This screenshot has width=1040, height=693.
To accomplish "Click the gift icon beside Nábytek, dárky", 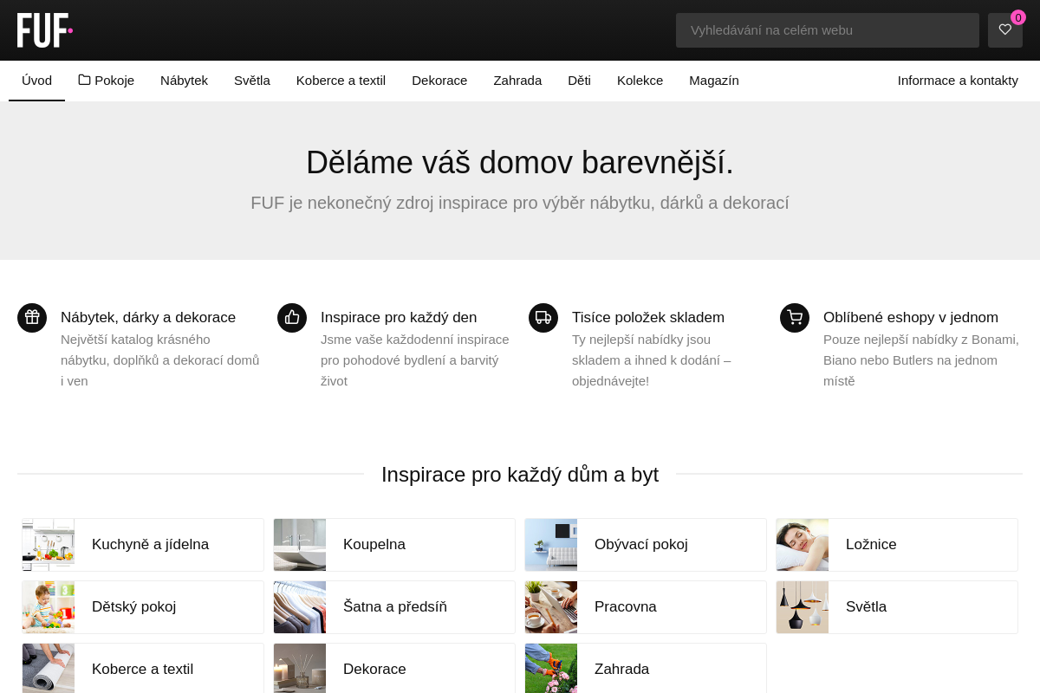I will pyautogui.click(x=32, y=318).
